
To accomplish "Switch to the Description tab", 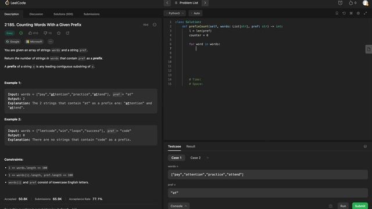I will tap(12, 14).
